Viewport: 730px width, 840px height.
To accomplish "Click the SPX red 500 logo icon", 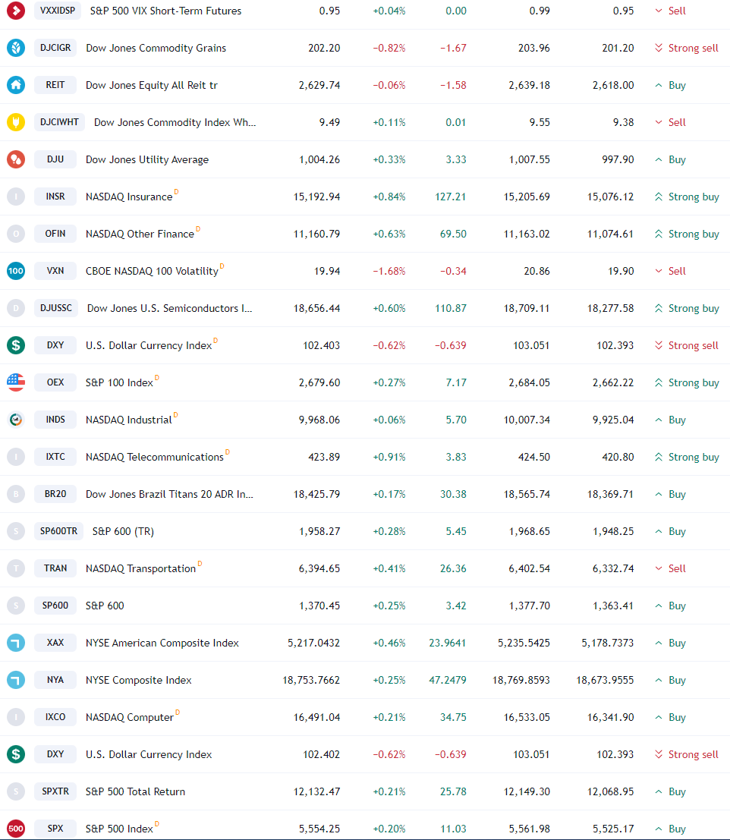I will pyautogui.click(x=16, y=828).
